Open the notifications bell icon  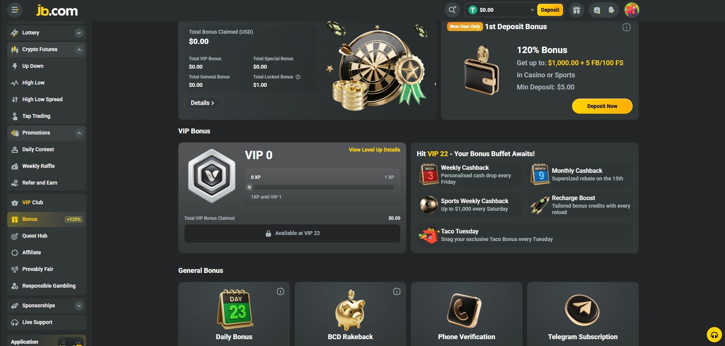click(611, 10)
